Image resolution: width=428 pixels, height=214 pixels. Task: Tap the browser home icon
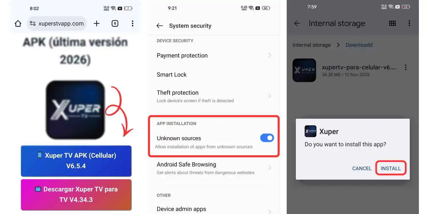(x=18, y=24)
